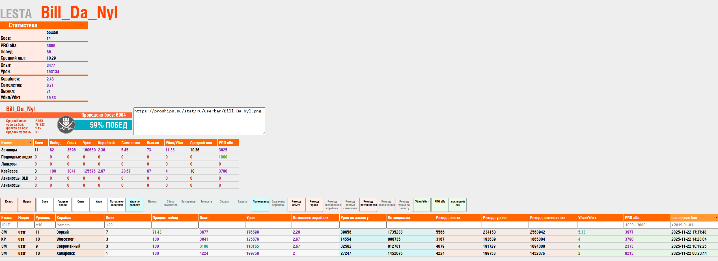Disable the Урон по засвету column
718x261 pixels.
135,205
